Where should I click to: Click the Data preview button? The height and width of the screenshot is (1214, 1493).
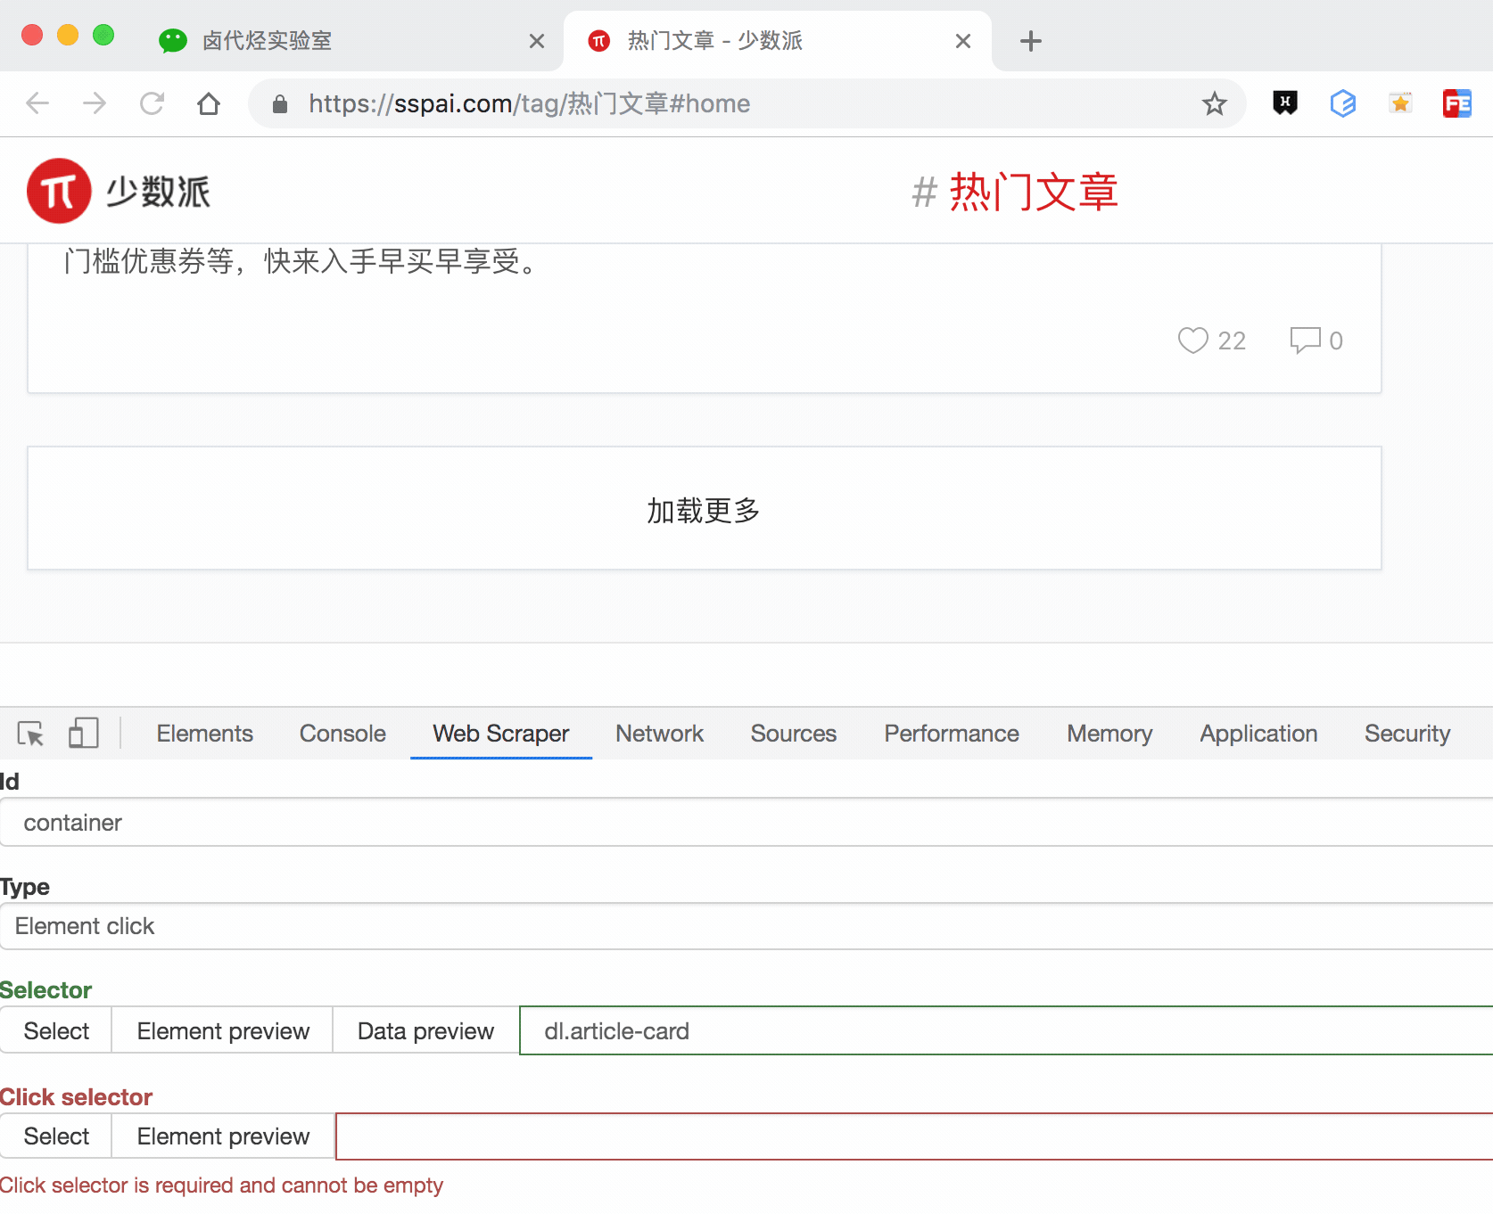point(425,1030)
